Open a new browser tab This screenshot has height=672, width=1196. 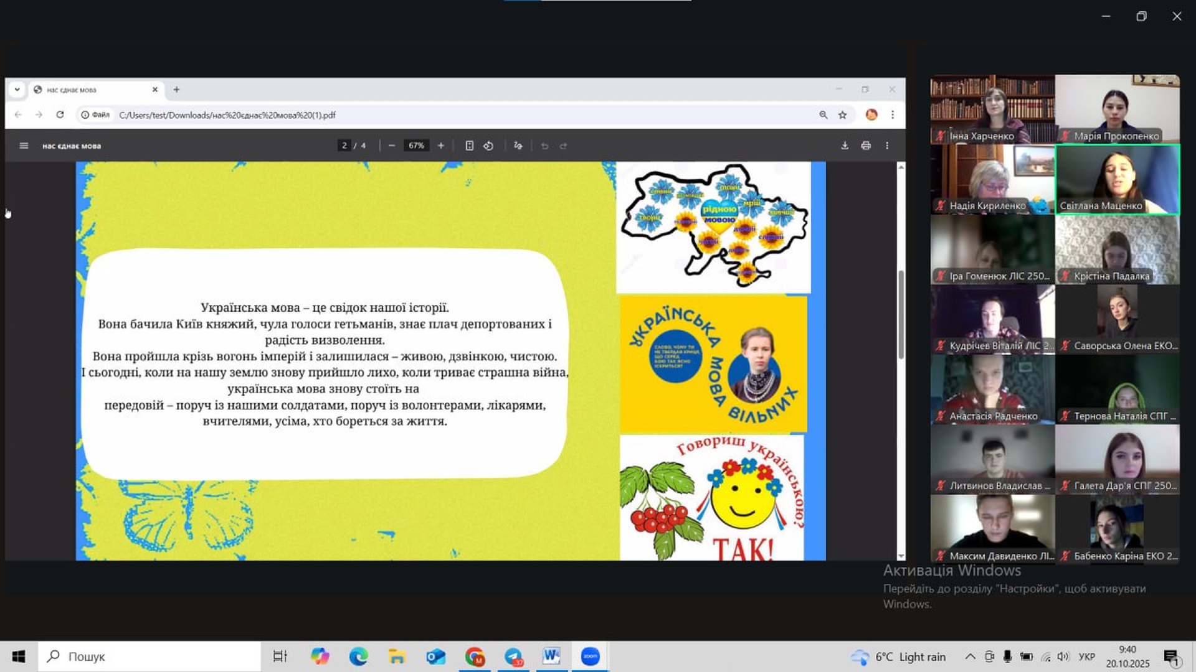pyautogui.click(x=176, y=90)
